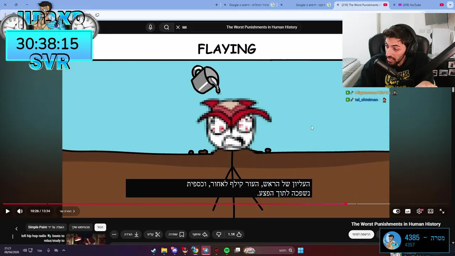This screenshot has height=256, width=455.
Task: Open Task View from the taskbar
Action: (x=237, y=250)
